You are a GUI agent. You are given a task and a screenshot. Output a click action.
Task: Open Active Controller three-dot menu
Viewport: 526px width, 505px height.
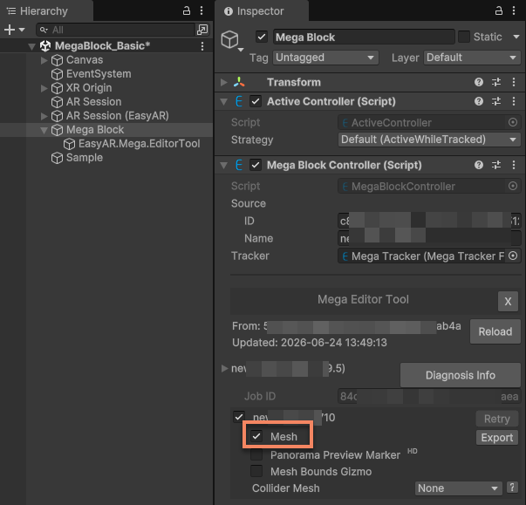click(514, 101)
